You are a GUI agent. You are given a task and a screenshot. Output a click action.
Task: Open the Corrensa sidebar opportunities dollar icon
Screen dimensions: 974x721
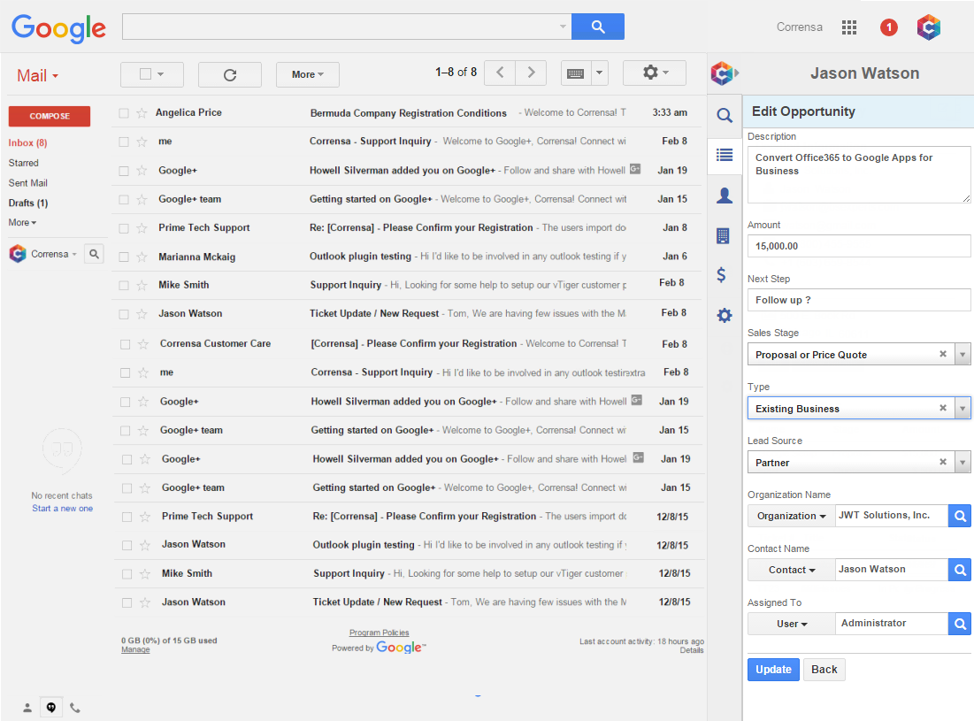click(x=721, y=275)
